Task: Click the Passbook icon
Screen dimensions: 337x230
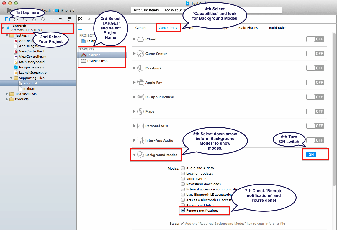Action: pos(140,68)
